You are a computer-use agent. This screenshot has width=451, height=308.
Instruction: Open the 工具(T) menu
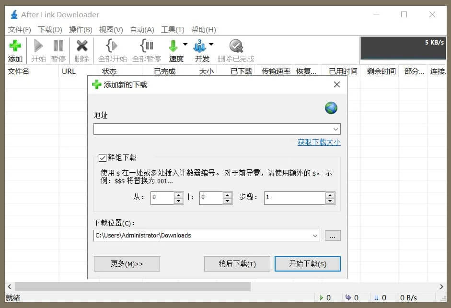point(173,29)
